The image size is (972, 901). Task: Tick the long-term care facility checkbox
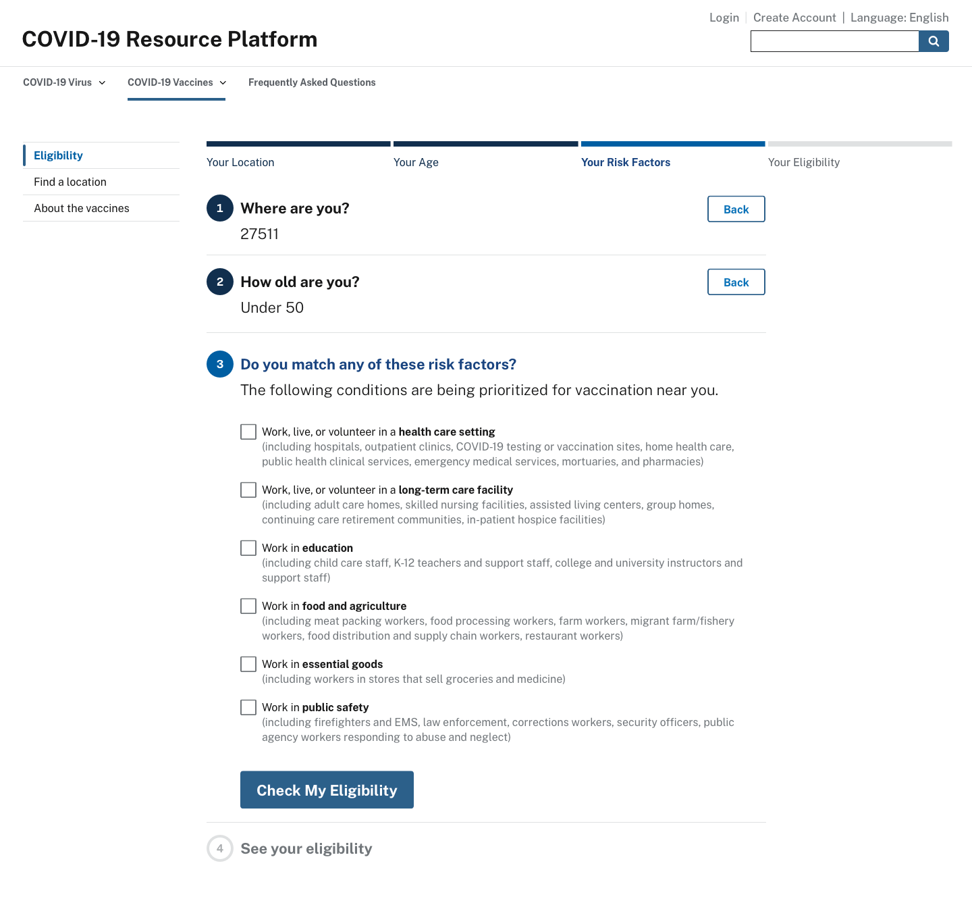pos(248,490)
